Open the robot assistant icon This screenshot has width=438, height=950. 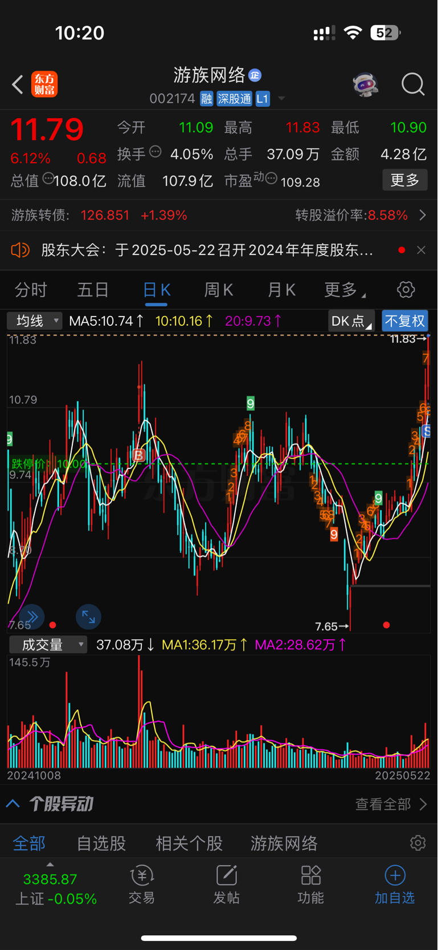pos(365,84)
